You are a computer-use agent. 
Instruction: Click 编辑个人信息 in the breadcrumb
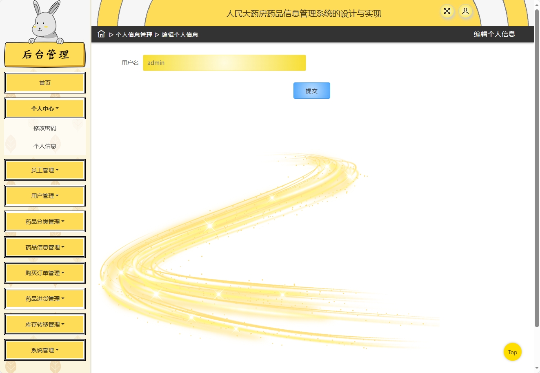click(180, 35)
